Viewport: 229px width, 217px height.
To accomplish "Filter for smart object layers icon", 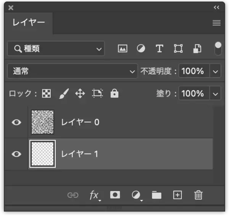I will pos(197,49).
